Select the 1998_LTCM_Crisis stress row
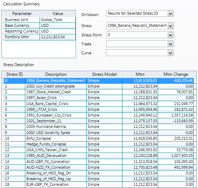The image size is (198, 188). click(x=98, y=109)
